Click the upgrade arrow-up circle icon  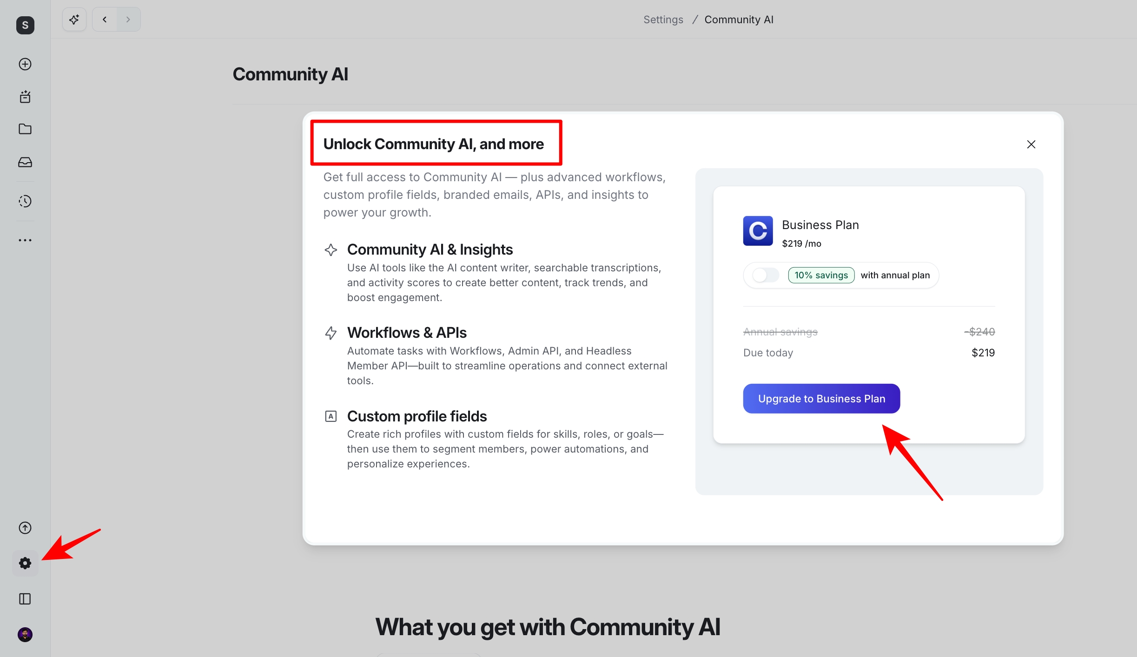point(25,528)
